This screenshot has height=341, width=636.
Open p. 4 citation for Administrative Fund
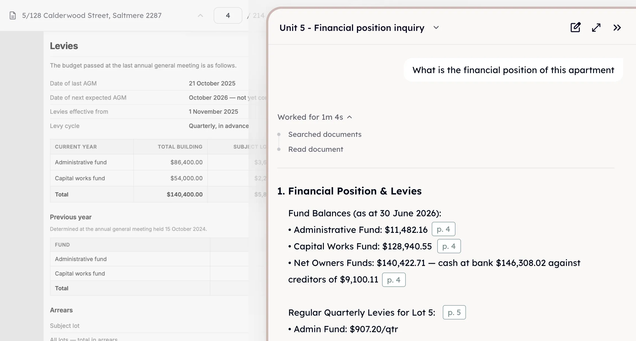click(444, 229)
